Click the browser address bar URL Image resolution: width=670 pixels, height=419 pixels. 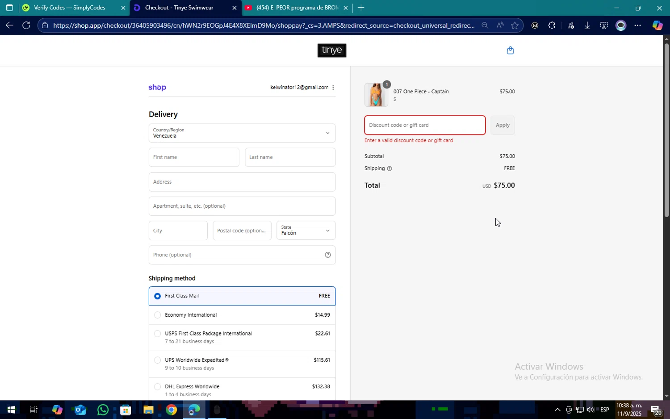tap(264, 25)
